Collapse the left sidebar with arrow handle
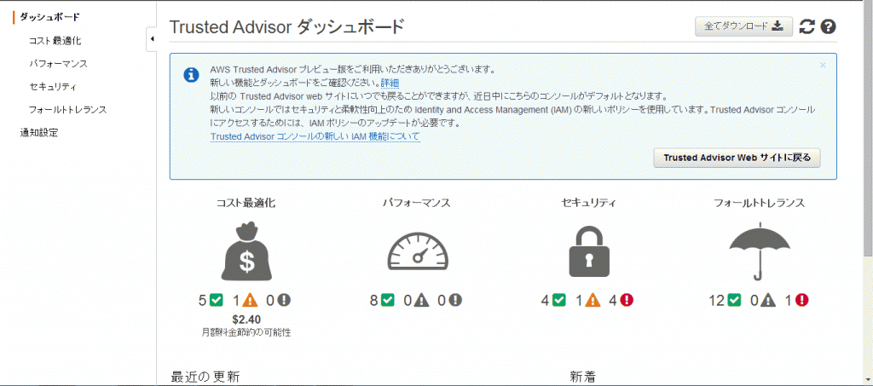Image resolution: width=873 pixels, height=386 pixels. (152, 39)
